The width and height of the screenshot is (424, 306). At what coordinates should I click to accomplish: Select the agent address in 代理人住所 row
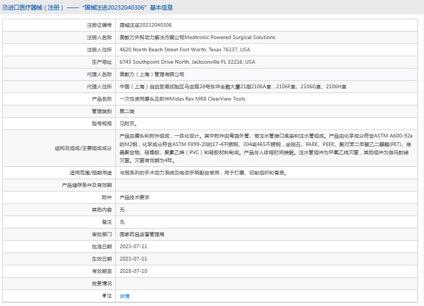click(x=233, y=87)
